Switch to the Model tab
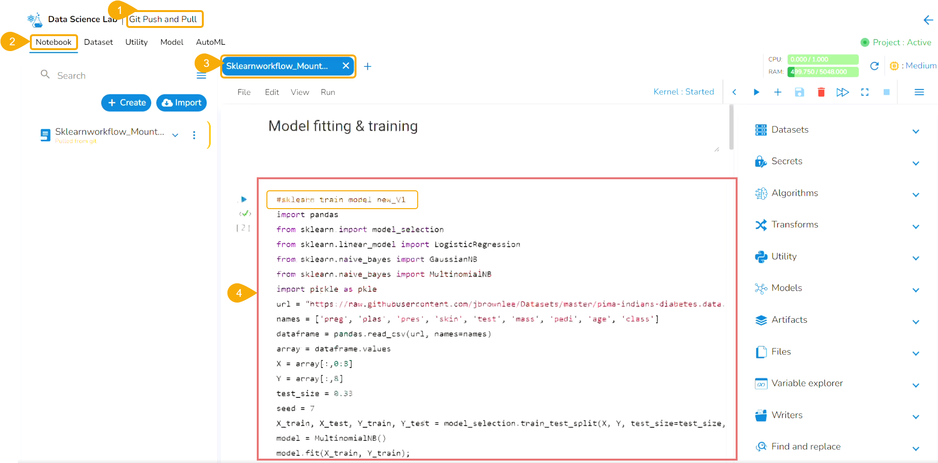Viewport: 938px width, 463px height. point(172,42)
